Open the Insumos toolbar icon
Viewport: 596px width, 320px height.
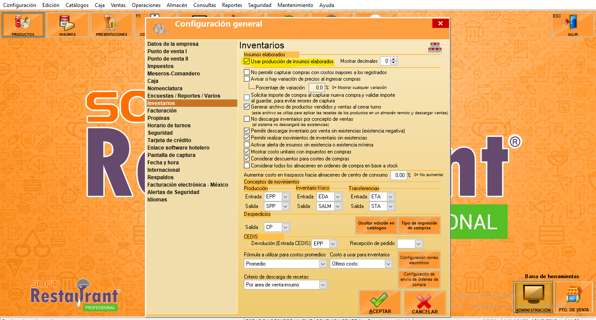(x=68, y=25)
